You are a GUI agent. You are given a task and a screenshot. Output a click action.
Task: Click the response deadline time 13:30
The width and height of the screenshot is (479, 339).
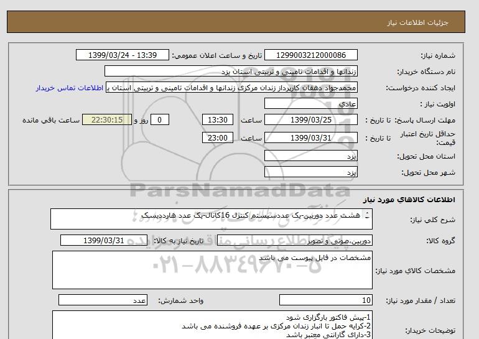tap(218, 119)
